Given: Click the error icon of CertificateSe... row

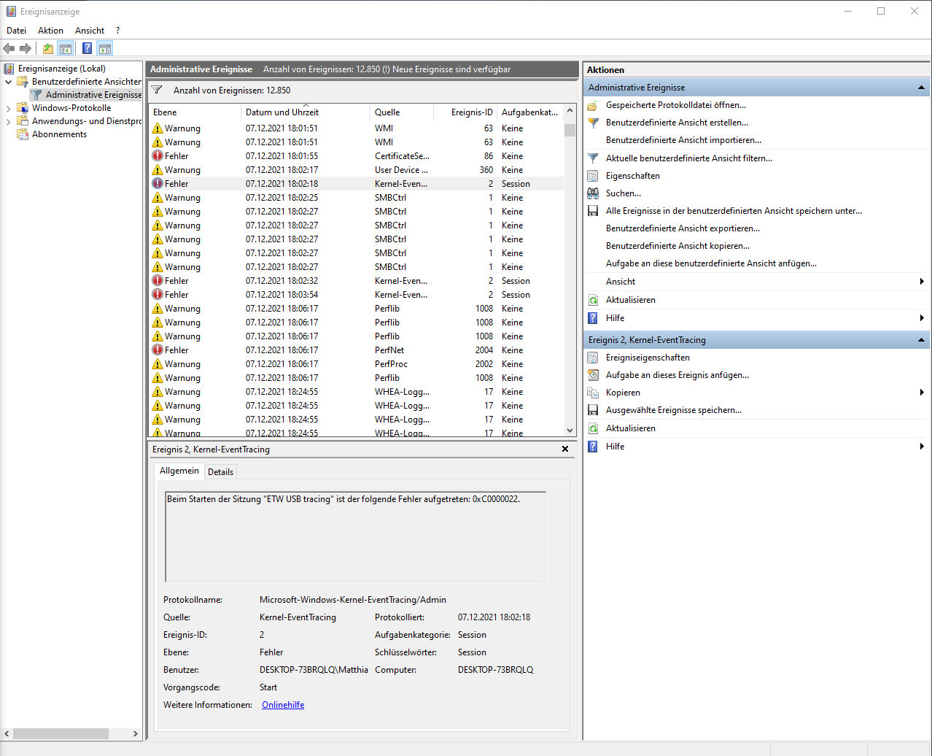Looking at the screenshot, I should click(x=158, y=156).
